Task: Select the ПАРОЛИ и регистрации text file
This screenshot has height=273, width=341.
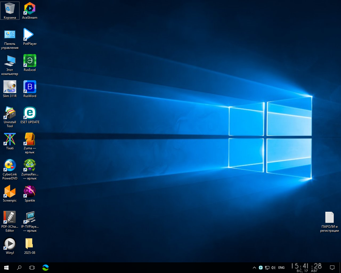Action: click(330, 222)
